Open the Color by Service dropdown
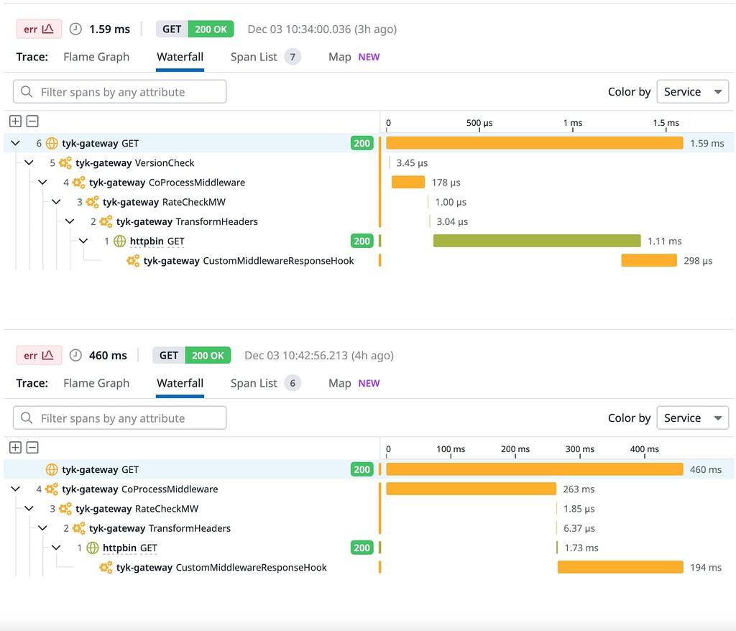This screenshot has width=736, height=631. [x=691, y=91]
